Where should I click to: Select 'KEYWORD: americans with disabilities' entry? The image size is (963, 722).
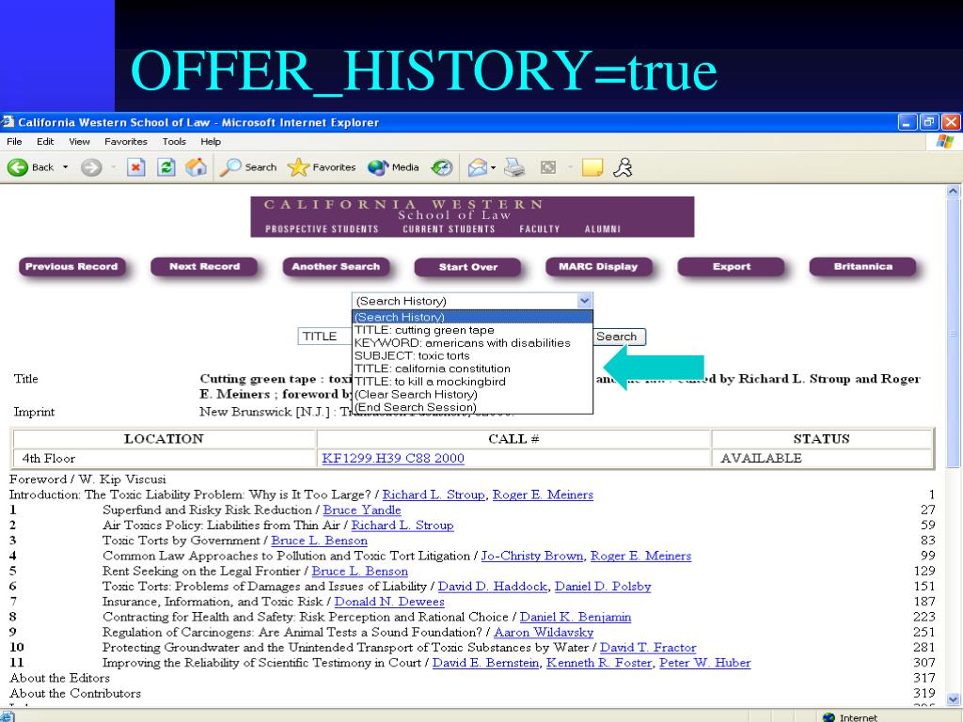[x=472, y=342]
